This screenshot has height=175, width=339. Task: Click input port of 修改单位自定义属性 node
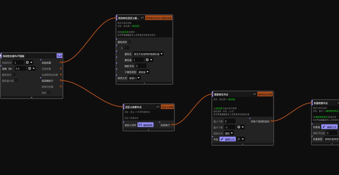pos(117,18)
